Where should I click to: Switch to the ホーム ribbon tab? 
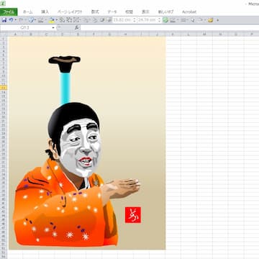[28, 12]
